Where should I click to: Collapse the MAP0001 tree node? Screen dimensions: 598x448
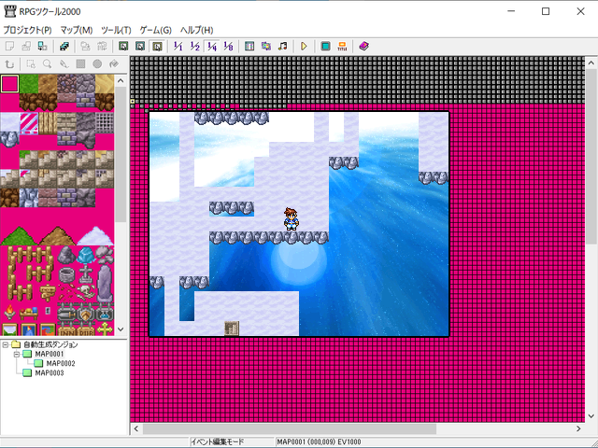coord(16,355)
